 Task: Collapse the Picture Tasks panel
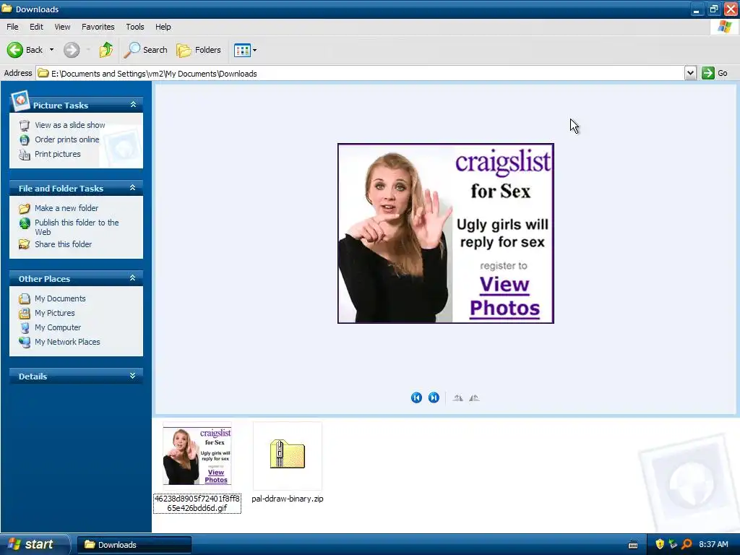[133, 104]
